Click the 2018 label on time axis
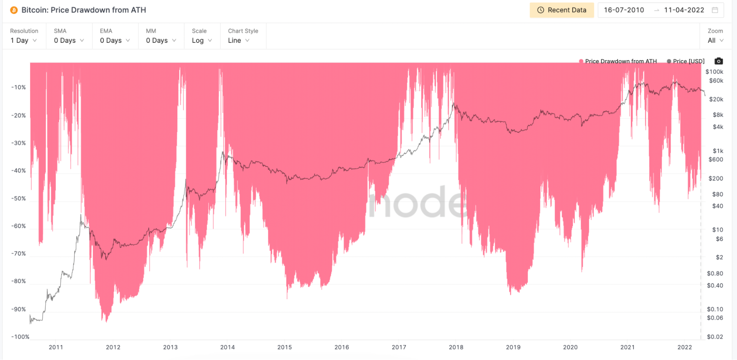737x360 pixels. coord(456,347)
